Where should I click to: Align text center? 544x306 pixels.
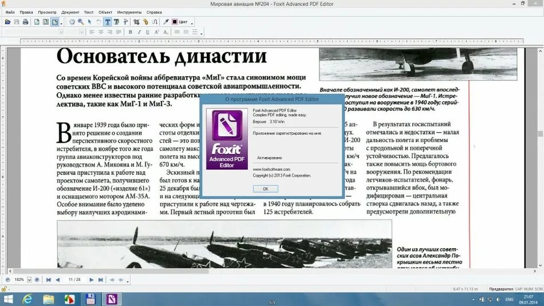[101, 32]
